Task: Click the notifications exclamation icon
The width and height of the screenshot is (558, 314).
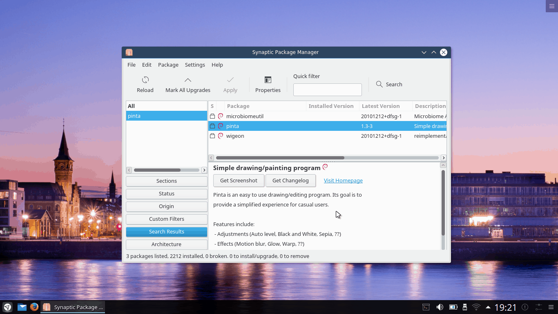Action: click(525, 307)
